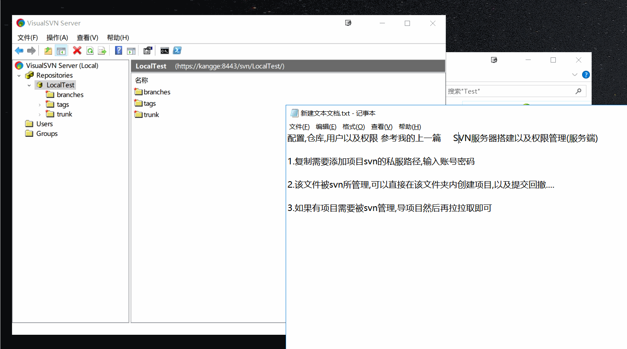Image resolution: width=627 pixels, height=349 pixels.
Task: Click the back navigation arrow
Action: (19, 50)
